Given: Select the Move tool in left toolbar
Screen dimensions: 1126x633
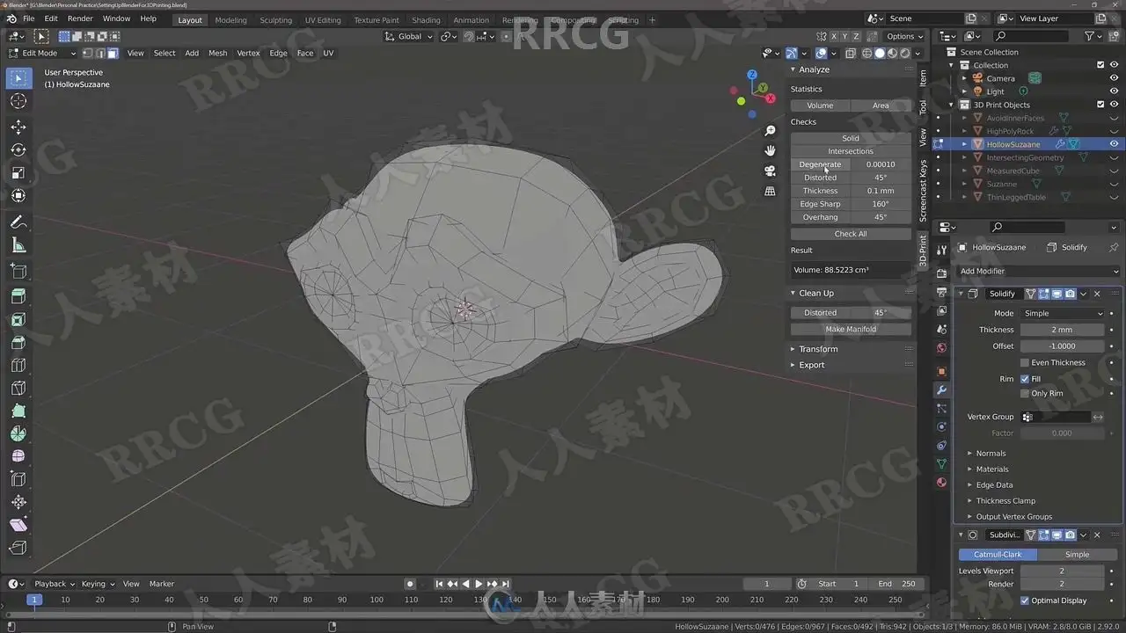Looking at the screenshot, I should click(x=18, y=127).
